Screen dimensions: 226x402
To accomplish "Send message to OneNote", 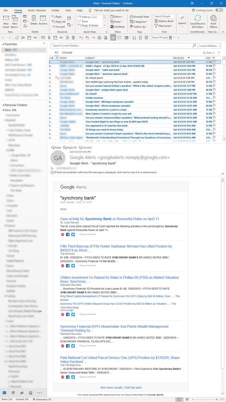I will coord(117,27).
